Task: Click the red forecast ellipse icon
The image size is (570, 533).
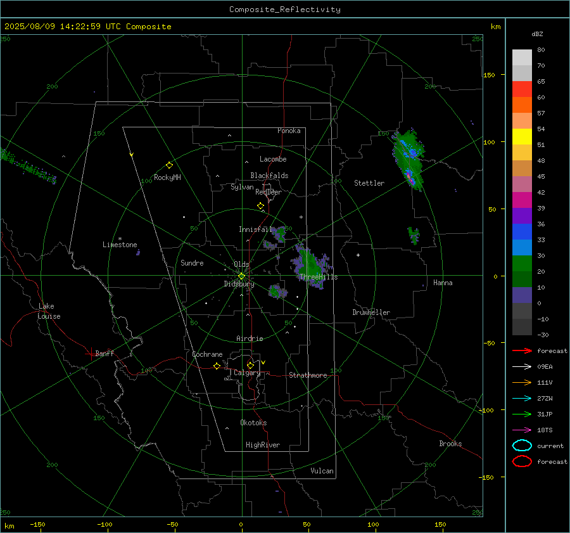Action: 522,461
